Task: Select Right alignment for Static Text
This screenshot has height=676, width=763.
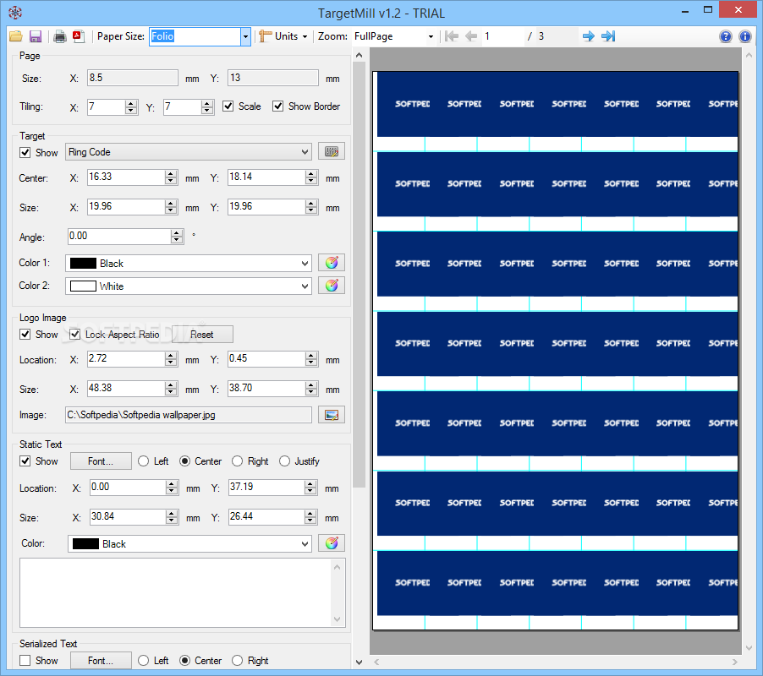Action: 237,461
